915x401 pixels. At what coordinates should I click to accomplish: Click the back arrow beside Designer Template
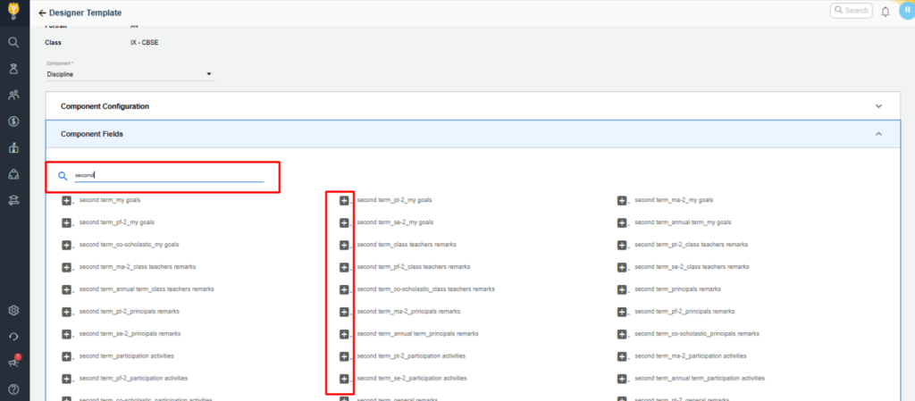point(42,13)
